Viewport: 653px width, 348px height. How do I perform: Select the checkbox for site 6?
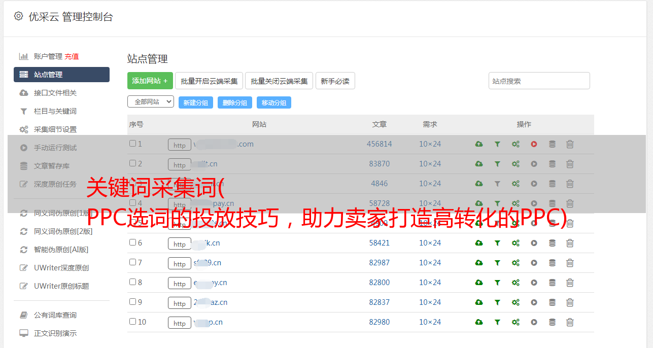pyautogui.click(x=132, y=242)
